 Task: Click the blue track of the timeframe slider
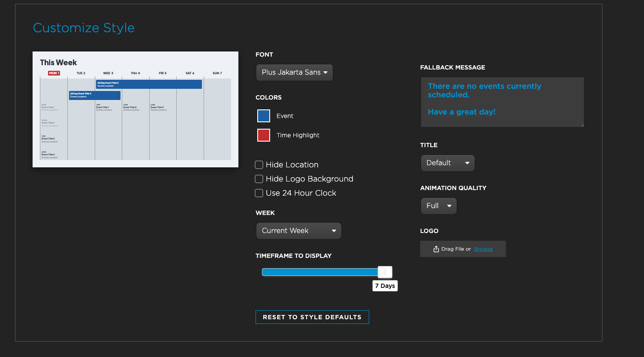[x=319, y=272]
